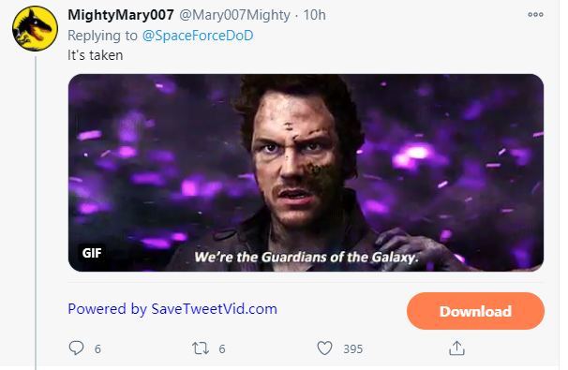Screen dimensions: 568x370
Task: Click the MightyMary007 display name
Action: click(x=121, y=15)
